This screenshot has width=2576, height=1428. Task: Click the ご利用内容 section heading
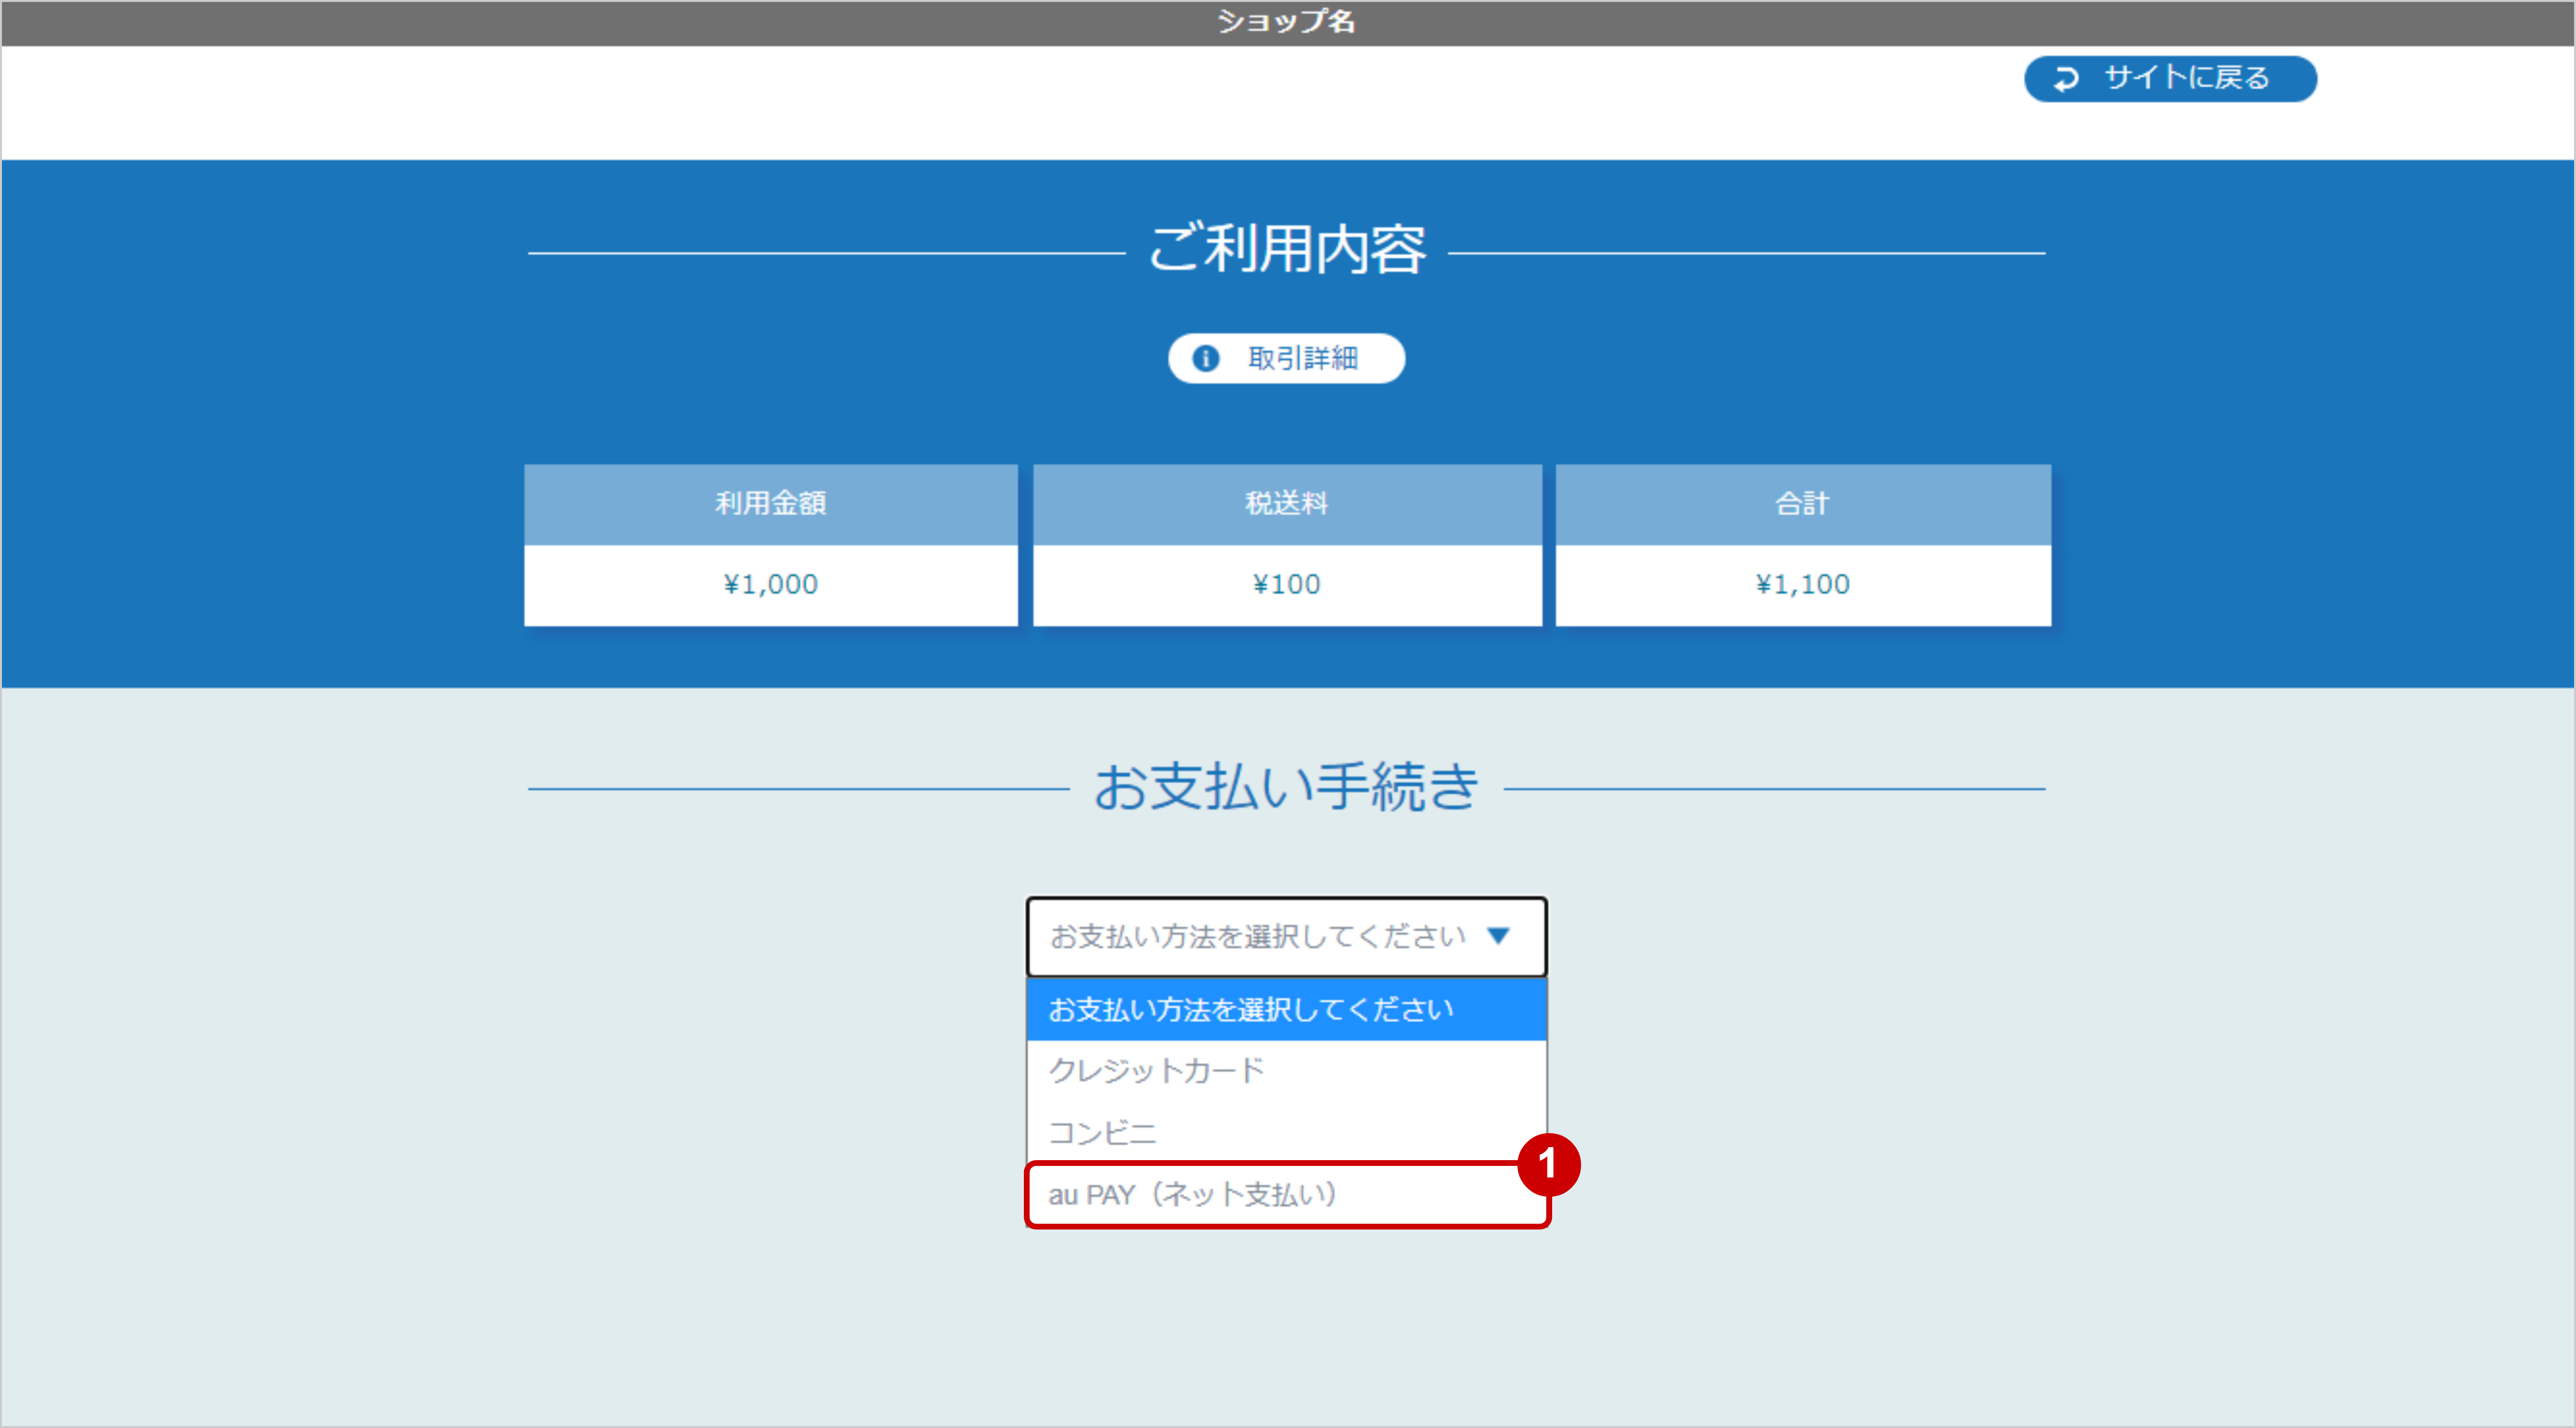click(x=1287, y=250)
